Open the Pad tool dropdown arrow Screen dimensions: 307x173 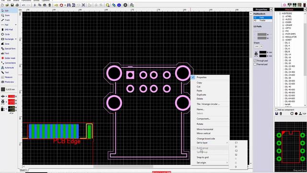coord(16,25)
